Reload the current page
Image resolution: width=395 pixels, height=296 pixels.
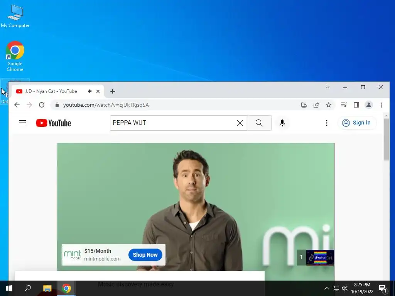pos(42,105)
